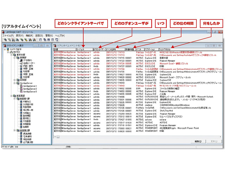Image resolution: width=225 pixels, height=169 pixels.
Task: Click the group icon beside 西営業2課
Action: pyautogui.click(x=18, y=131)
